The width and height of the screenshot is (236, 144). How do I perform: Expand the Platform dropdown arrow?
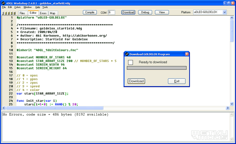pos(225,12)
